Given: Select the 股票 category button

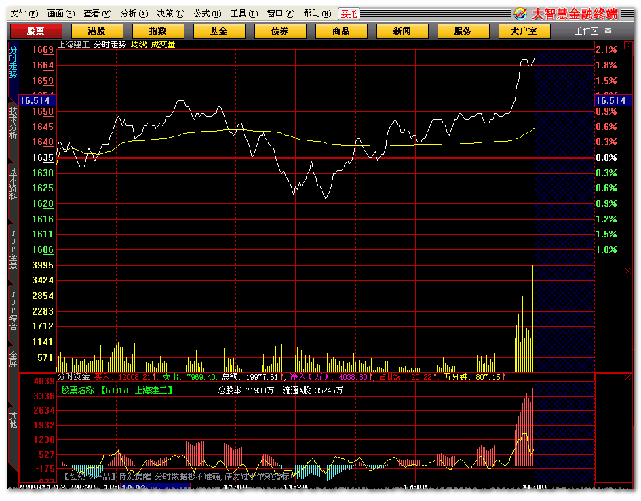Looking at the screenshot, I should pos(36,31).
